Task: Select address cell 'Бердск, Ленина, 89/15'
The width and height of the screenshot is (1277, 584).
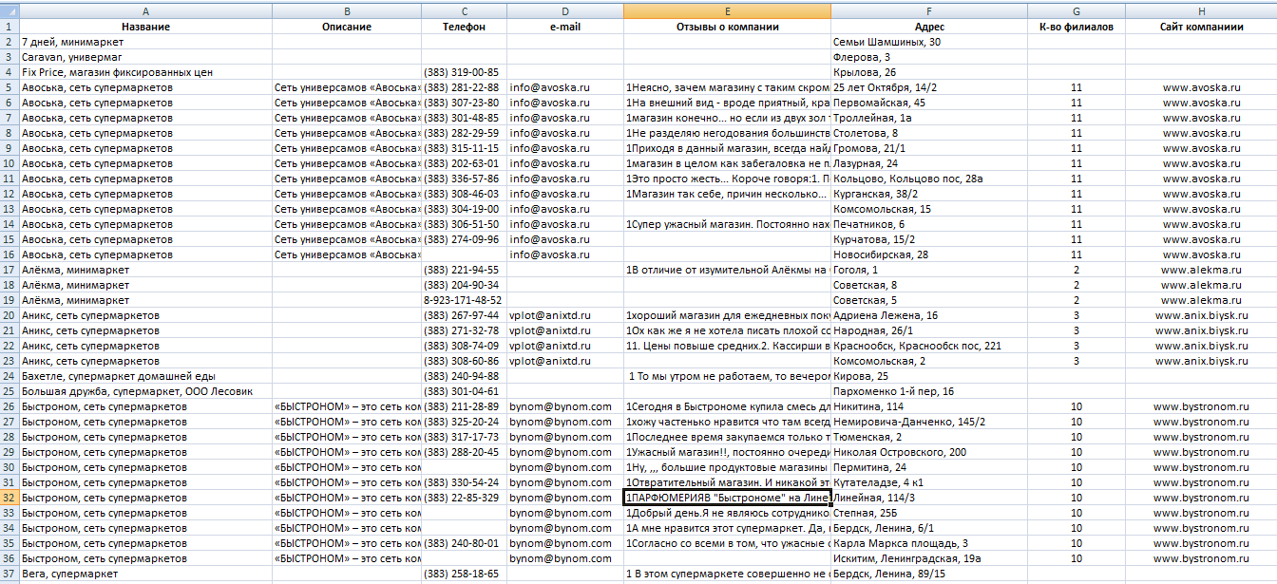Action: [x=928, y=574]
